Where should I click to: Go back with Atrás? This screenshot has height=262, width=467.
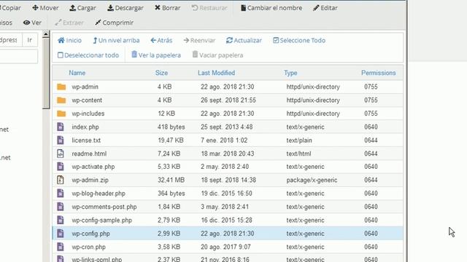point(161,41)
